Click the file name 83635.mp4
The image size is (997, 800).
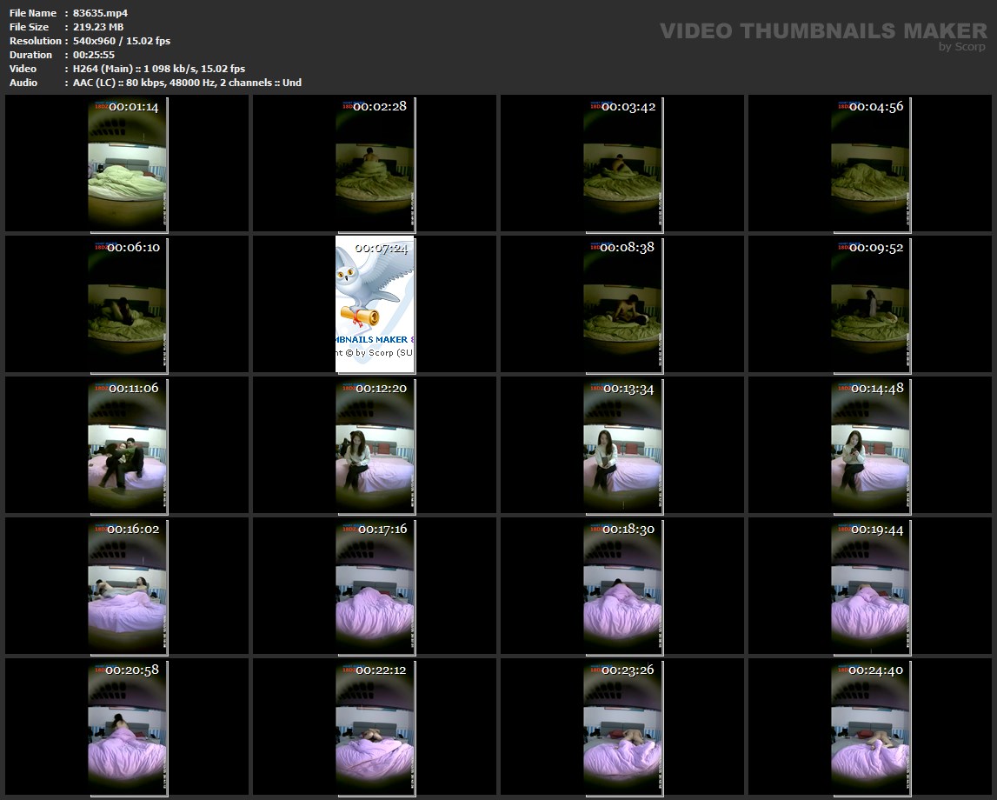tap(101, 13)
